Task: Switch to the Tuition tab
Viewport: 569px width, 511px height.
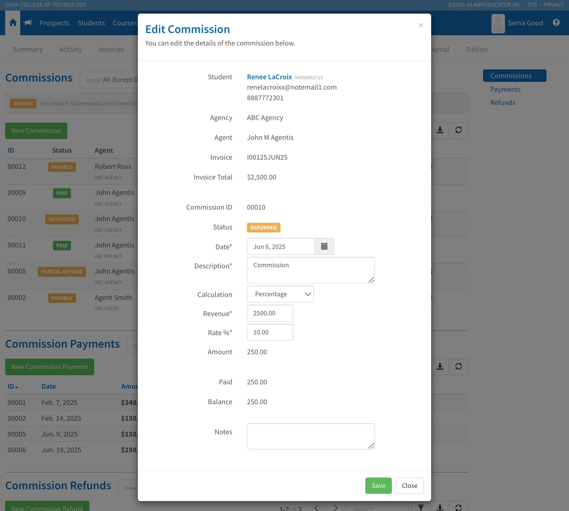Action: point(477,50)
